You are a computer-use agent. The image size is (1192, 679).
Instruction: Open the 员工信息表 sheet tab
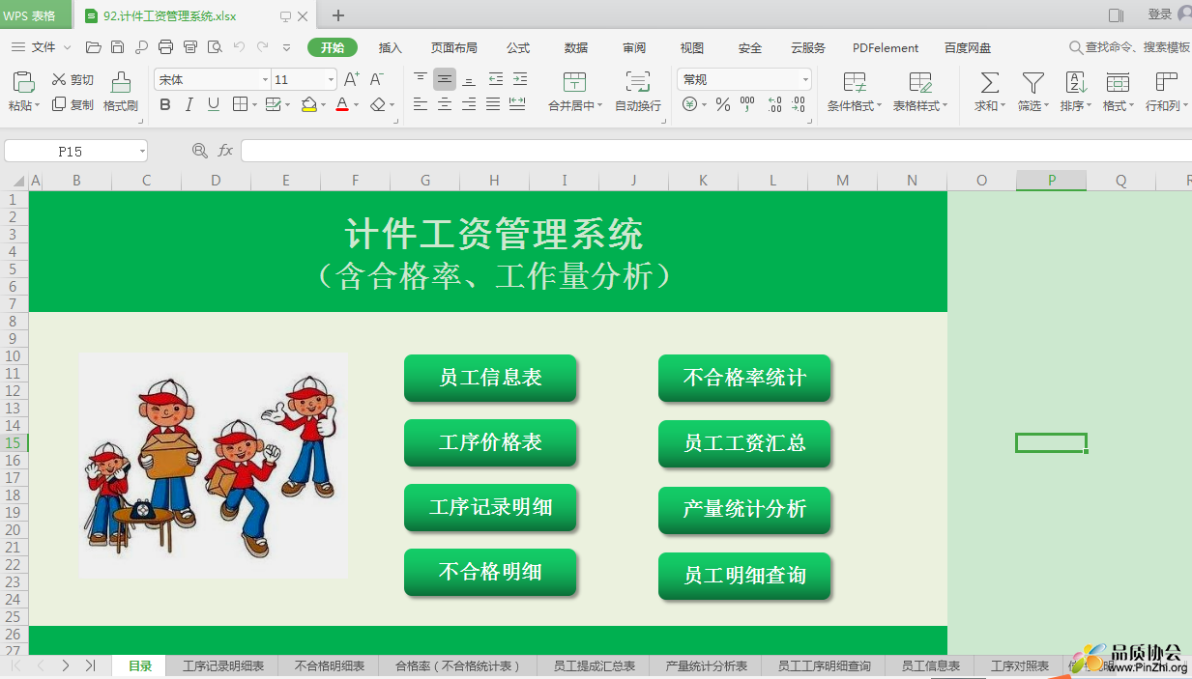tap(931, 665)
